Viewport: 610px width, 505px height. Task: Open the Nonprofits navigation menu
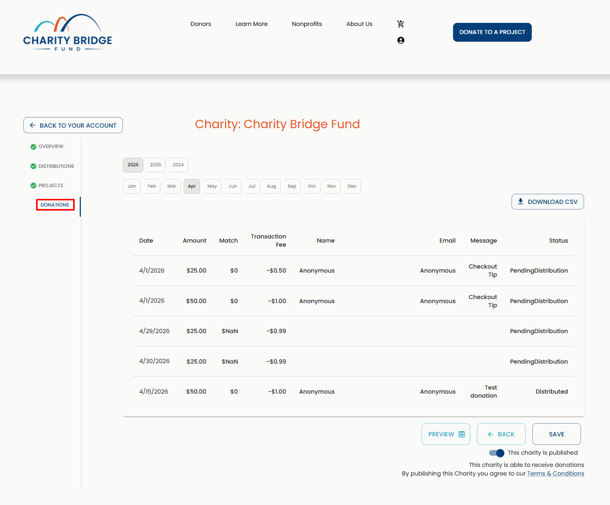(x=307, y=24)
